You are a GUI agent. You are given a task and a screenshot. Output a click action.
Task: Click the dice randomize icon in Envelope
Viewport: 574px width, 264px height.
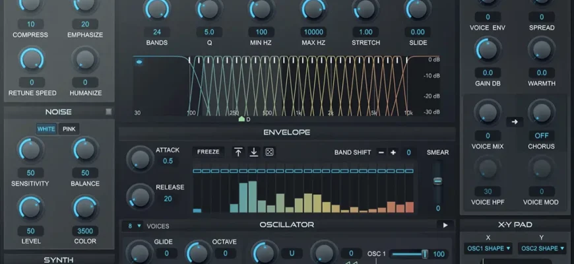(x=270, y=152)
